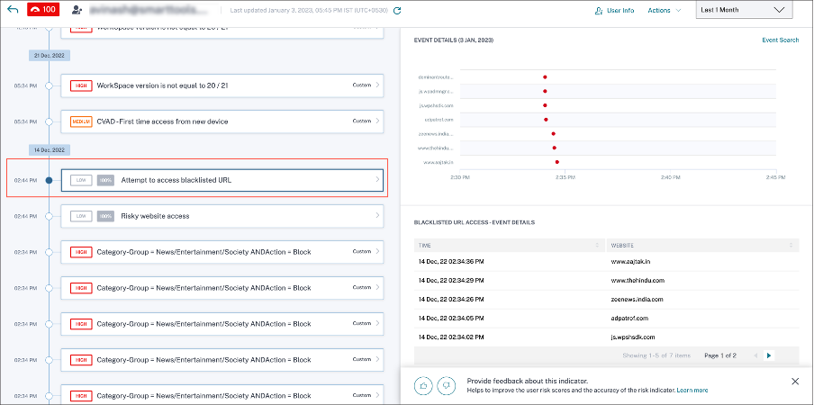
Task: Click thumbs down feedback icon
Action: pos(445,384)
